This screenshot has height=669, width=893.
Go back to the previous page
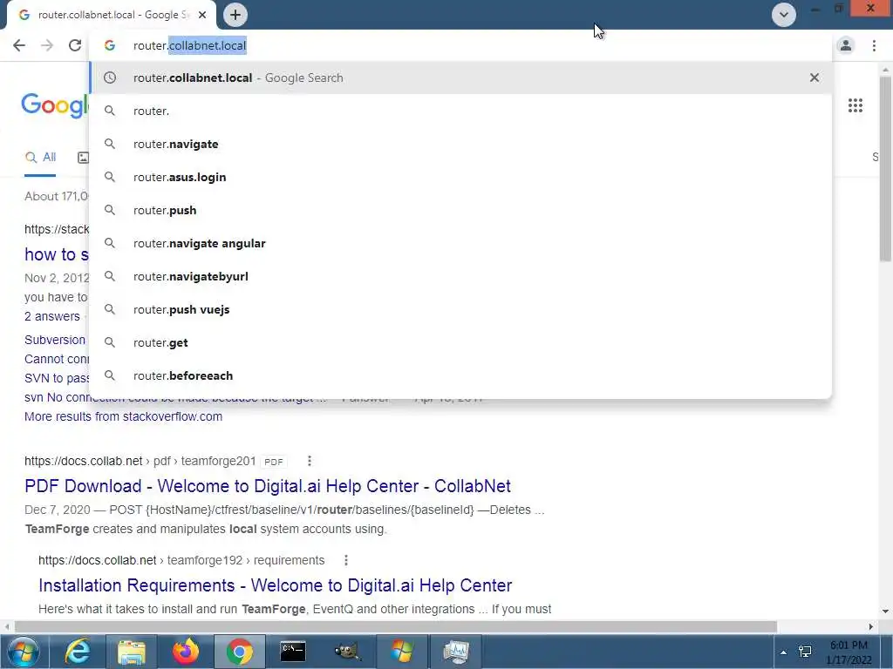point(19,45)
